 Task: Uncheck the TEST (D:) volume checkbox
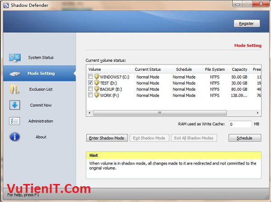[90, 83]
